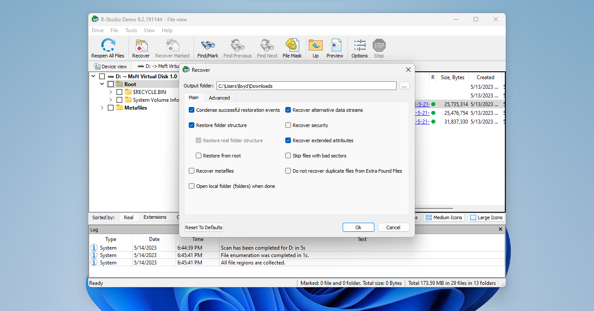Sort by the Size, Bytes column header
This screenshot has height=311, width=594.
452,77
